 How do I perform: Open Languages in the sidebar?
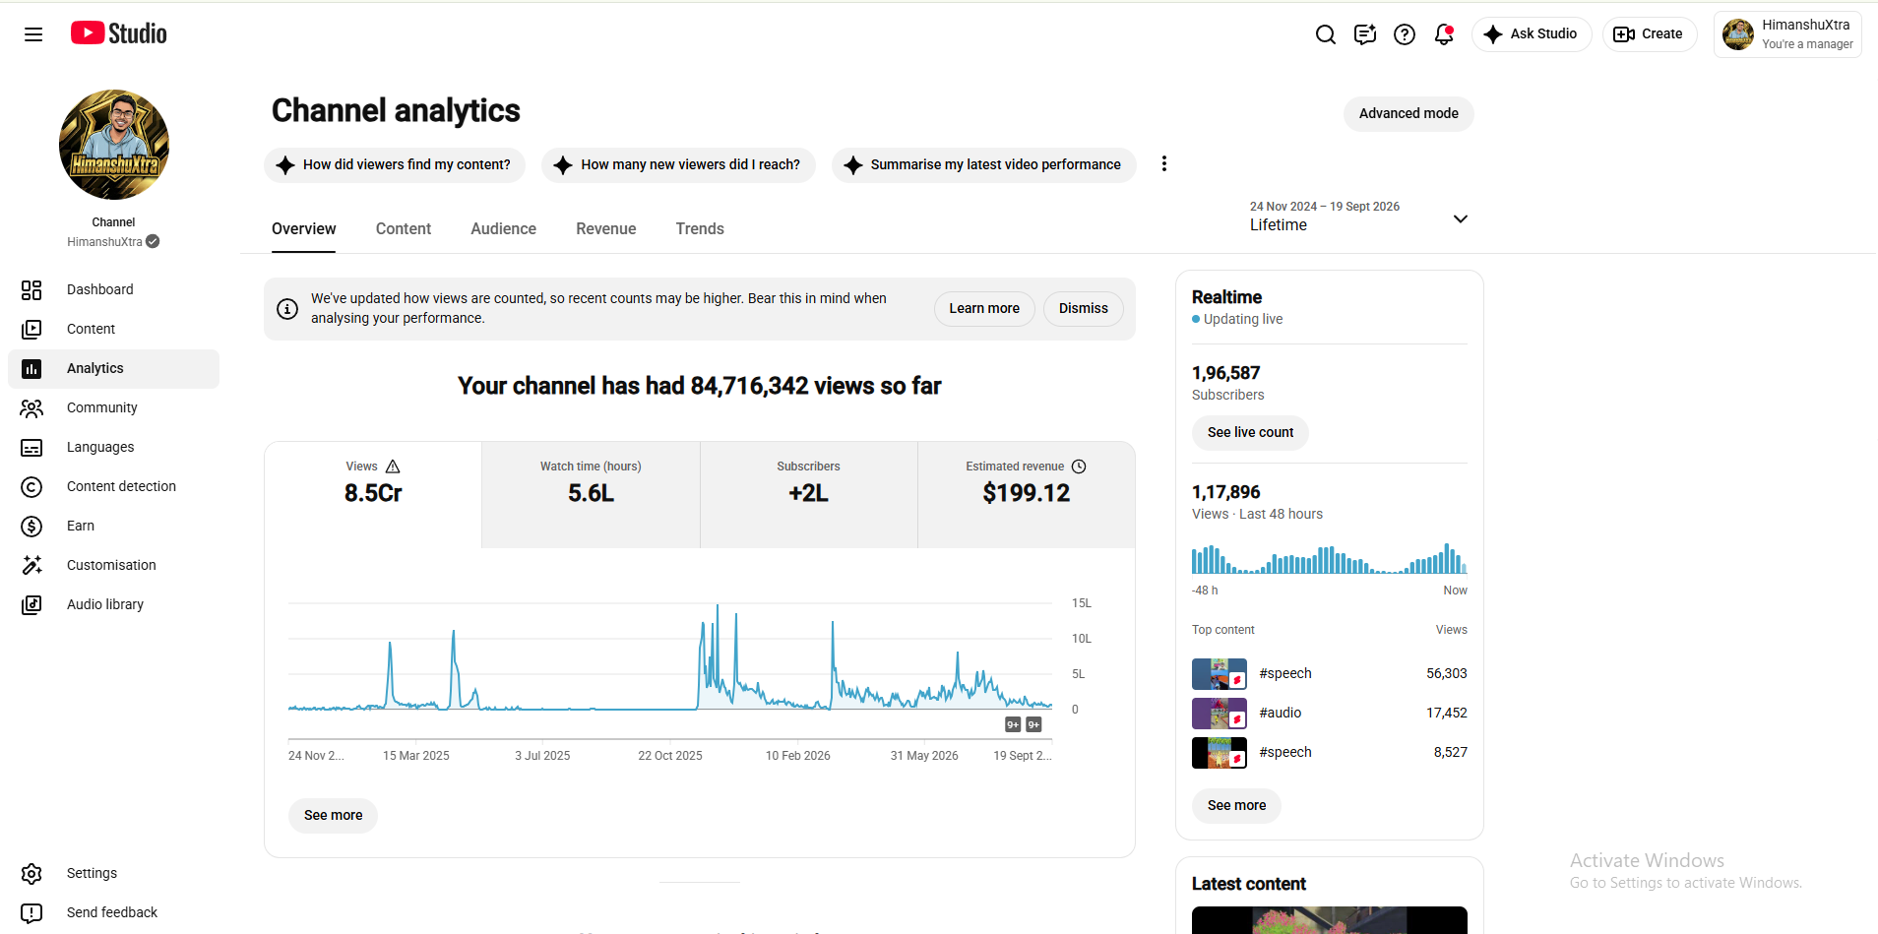tap(114, 447)
